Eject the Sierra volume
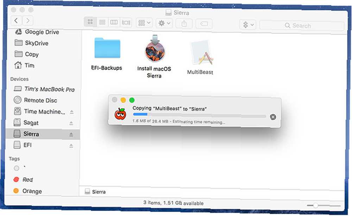The width and height of the screenshot is (352, 216). click(x=71, y=134)
